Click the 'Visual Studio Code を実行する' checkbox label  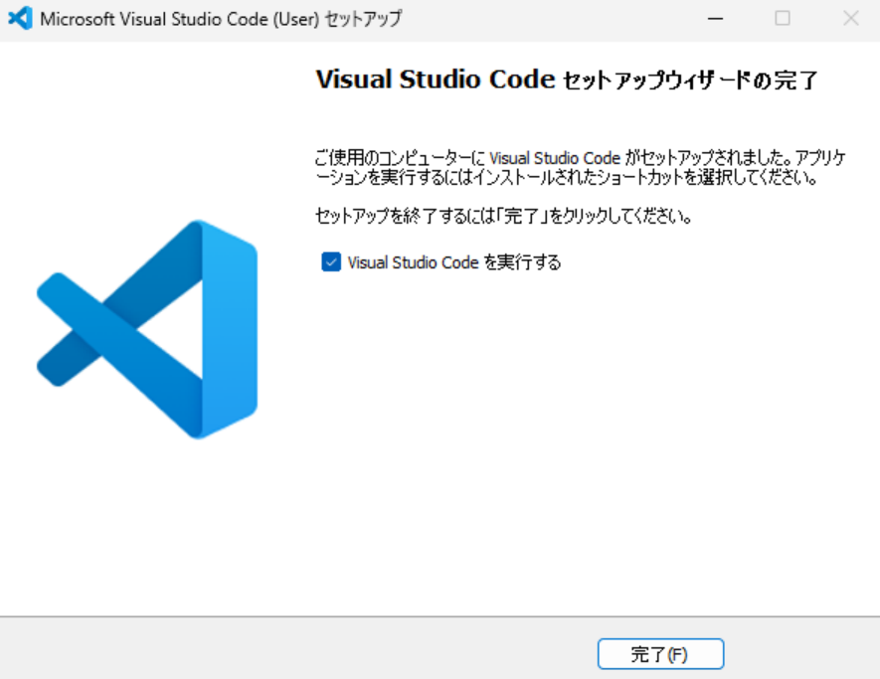pos(454,262)
